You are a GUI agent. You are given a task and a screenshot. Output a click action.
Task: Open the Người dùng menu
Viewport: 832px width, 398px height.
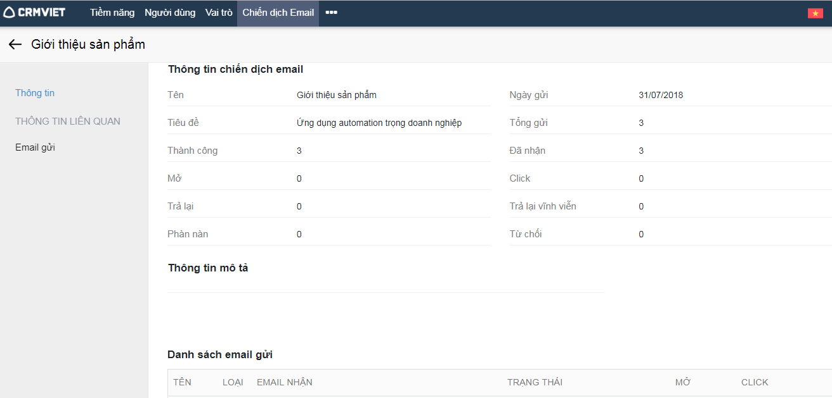coord(170,13)
